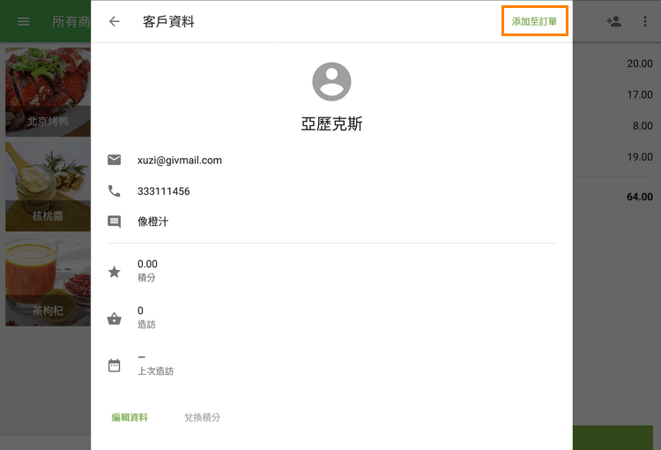Click the email envelope icon
This screenshot has width=661, height=450.
(115, 160)
